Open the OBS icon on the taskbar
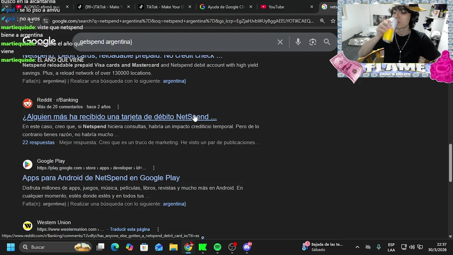This screenshot has width=453, height=255. (x=232, y=247)
